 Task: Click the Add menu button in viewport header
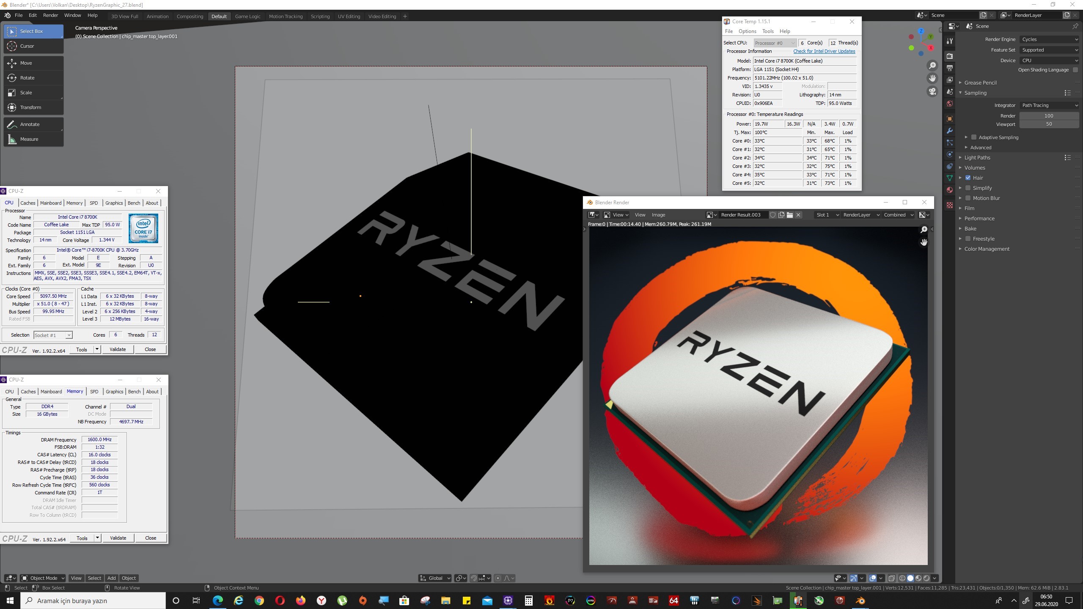(111, 578)
